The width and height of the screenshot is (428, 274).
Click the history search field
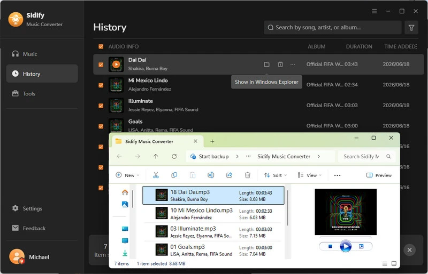pos(332,28)
